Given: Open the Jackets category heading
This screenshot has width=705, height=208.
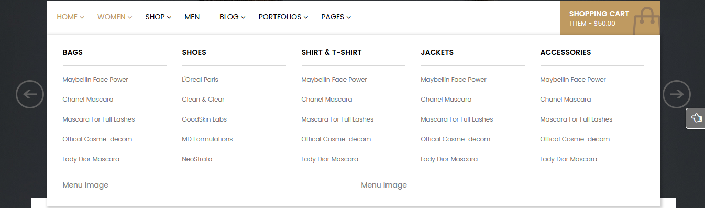Looking at the screenshot, I should coord(437,52).
